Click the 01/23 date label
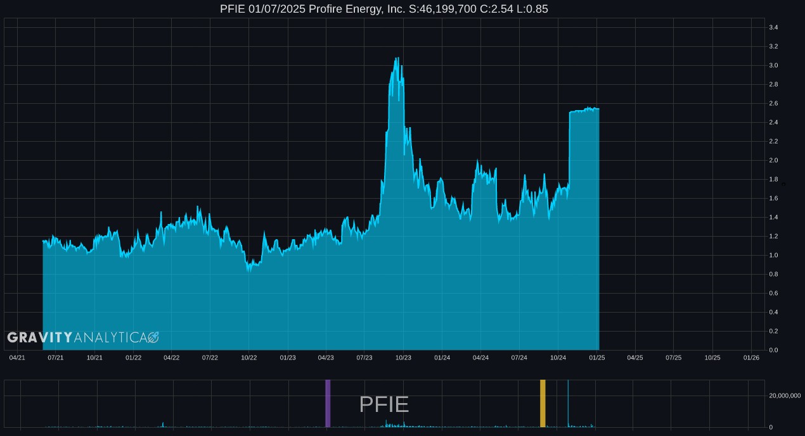Image resolution: width=805 pixels, height=436 pixels. click(288, 358)
